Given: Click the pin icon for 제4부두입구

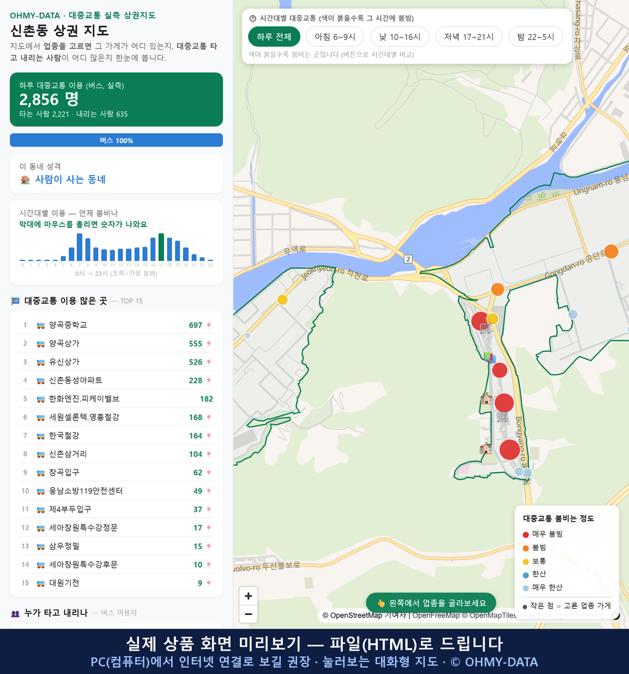Looking at the screenshot, I should tap(209, 509).
